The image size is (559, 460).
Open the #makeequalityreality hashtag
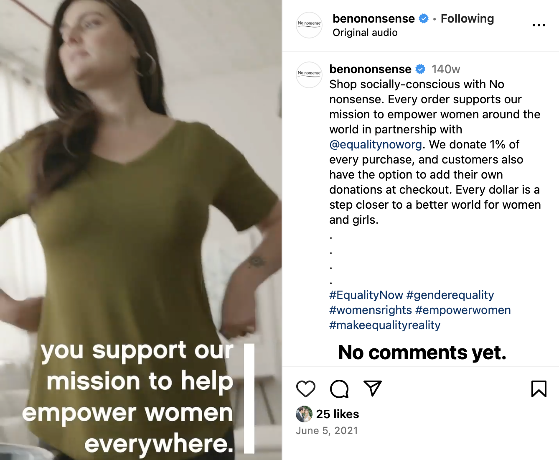tap(385, 325)
